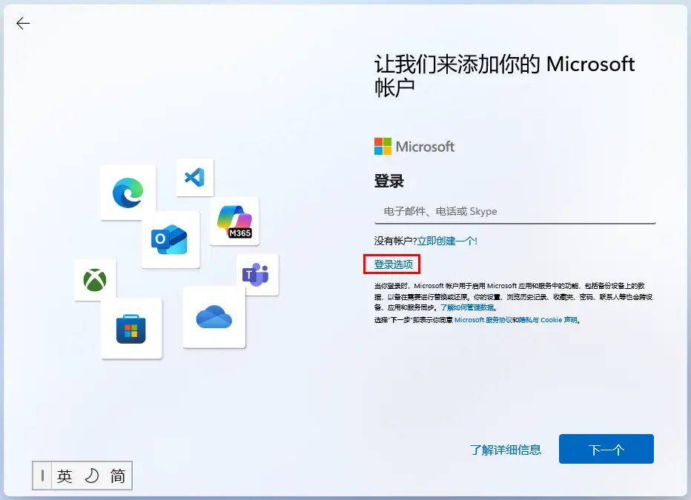Click the Microsoft four-color logo
Screen dimensions: 691x500
[383, 146]
